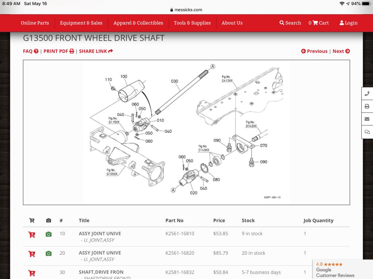Open chat via speech bubbles side icon

coord(367,132)
